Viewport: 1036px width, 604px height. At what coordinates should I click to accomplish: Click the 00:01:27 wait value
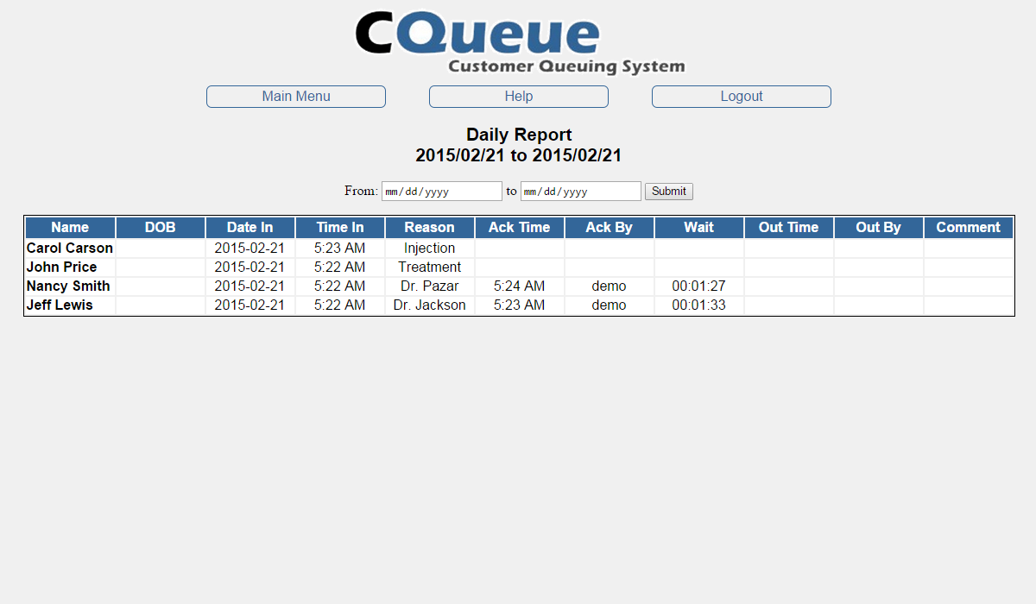(698, 286)
